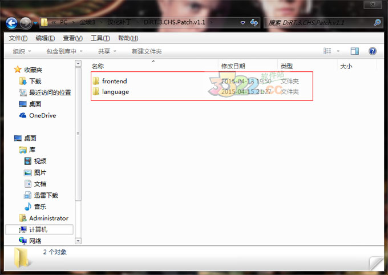Refresh the folder with the refresh icon
The image size is (388, 275).
(254, 22)
